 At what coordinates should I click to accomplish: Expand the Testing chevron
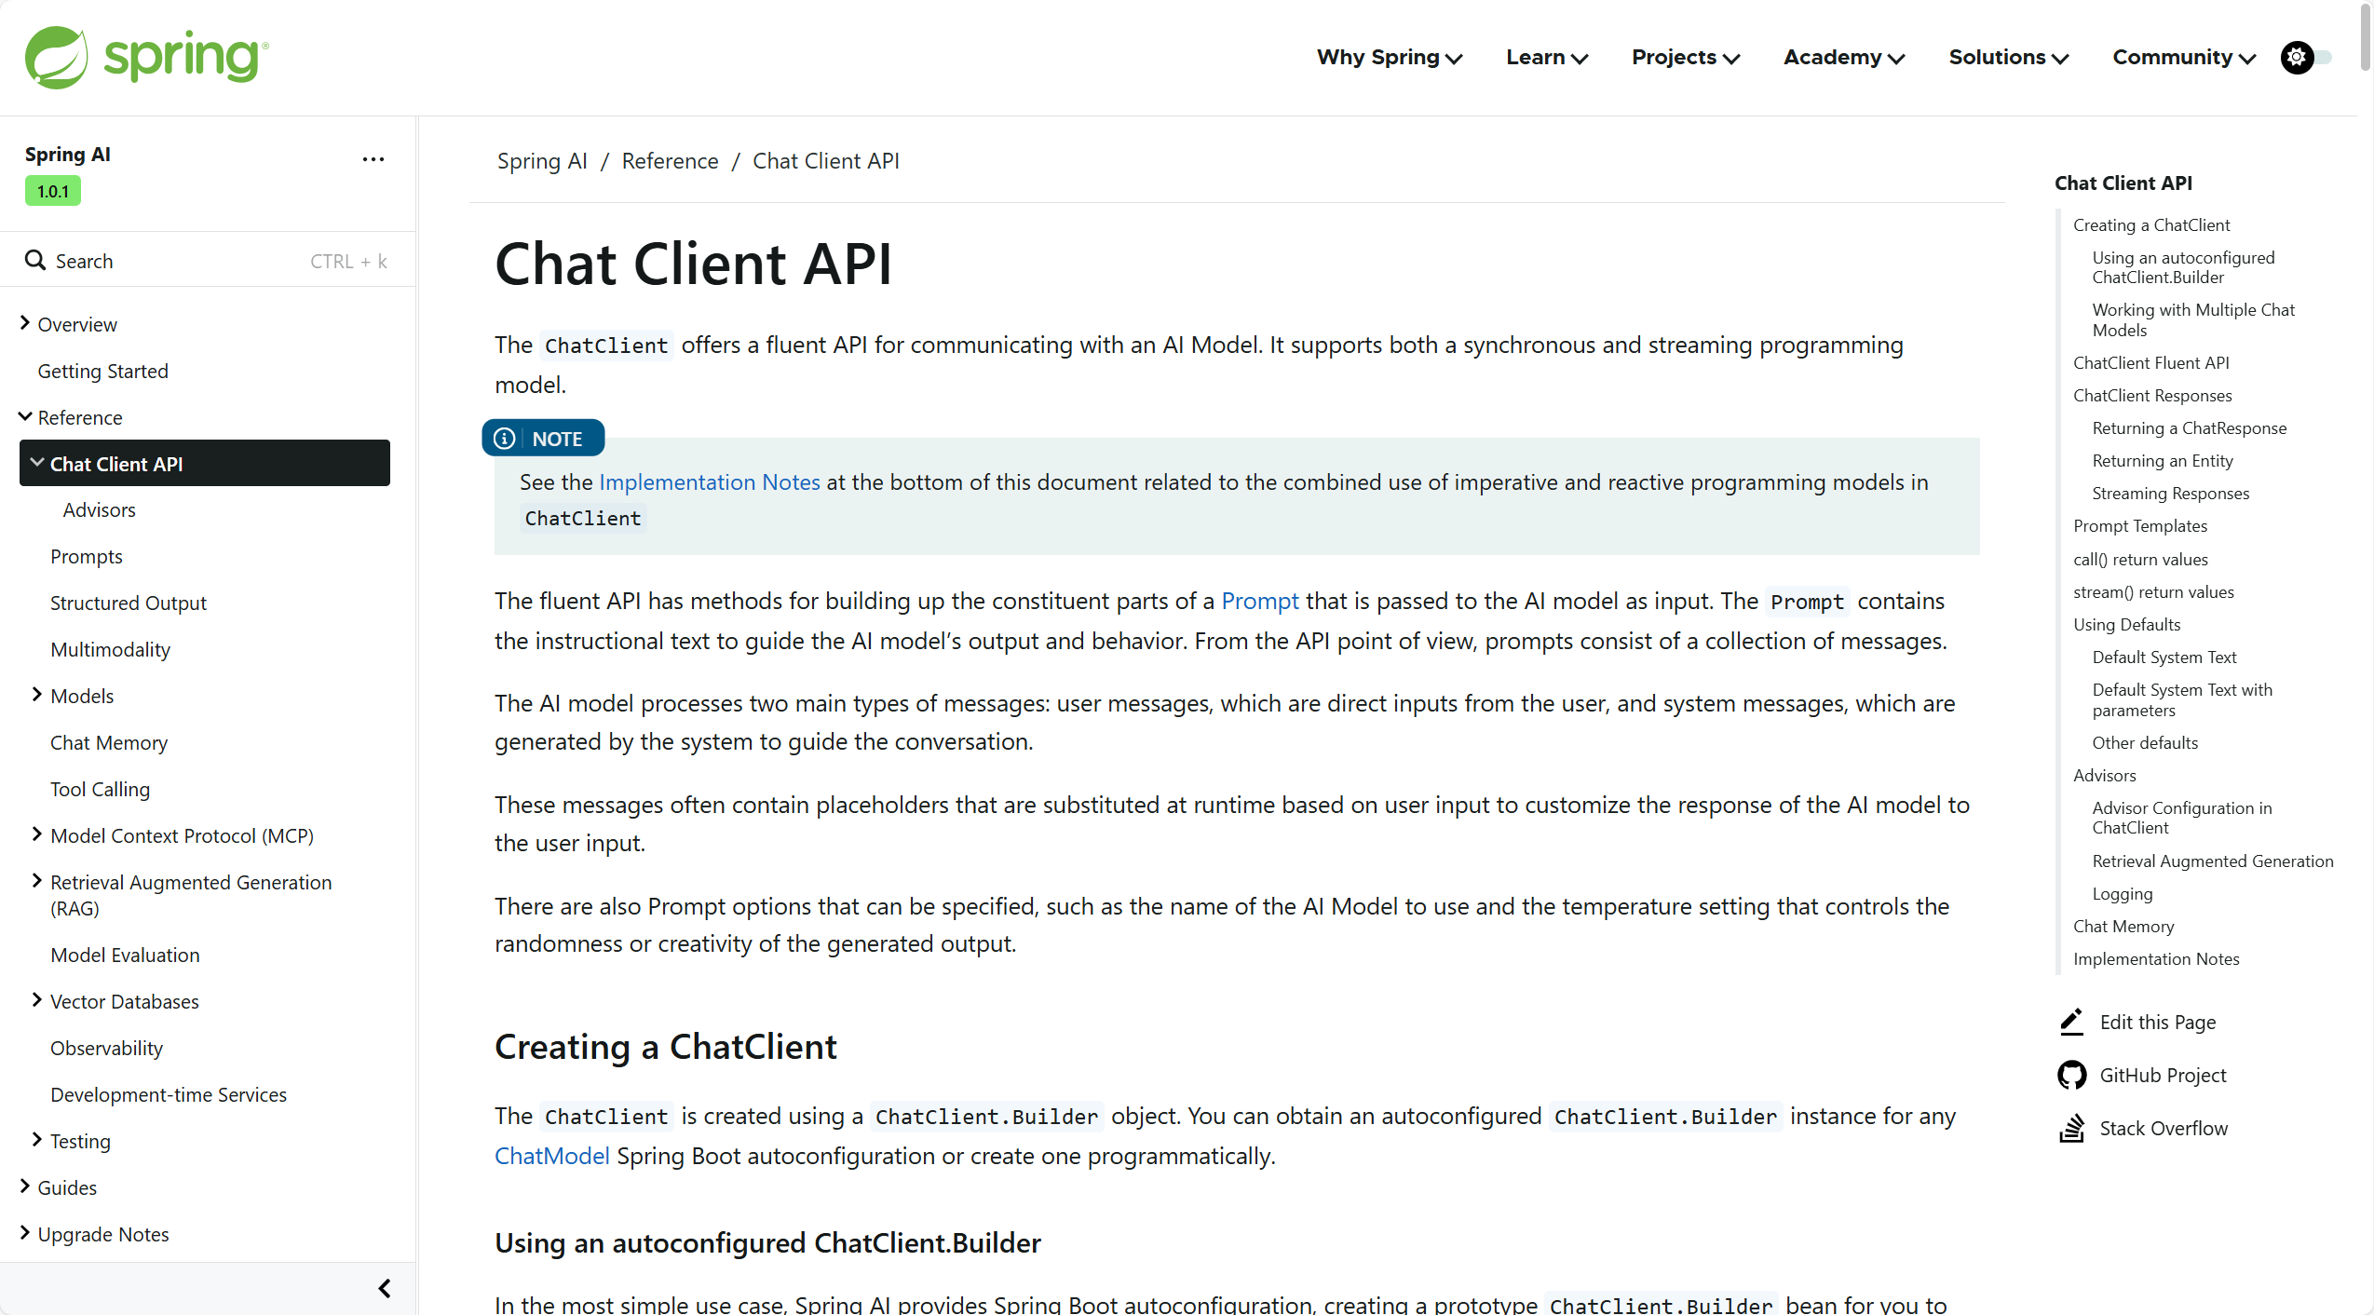37,1140
